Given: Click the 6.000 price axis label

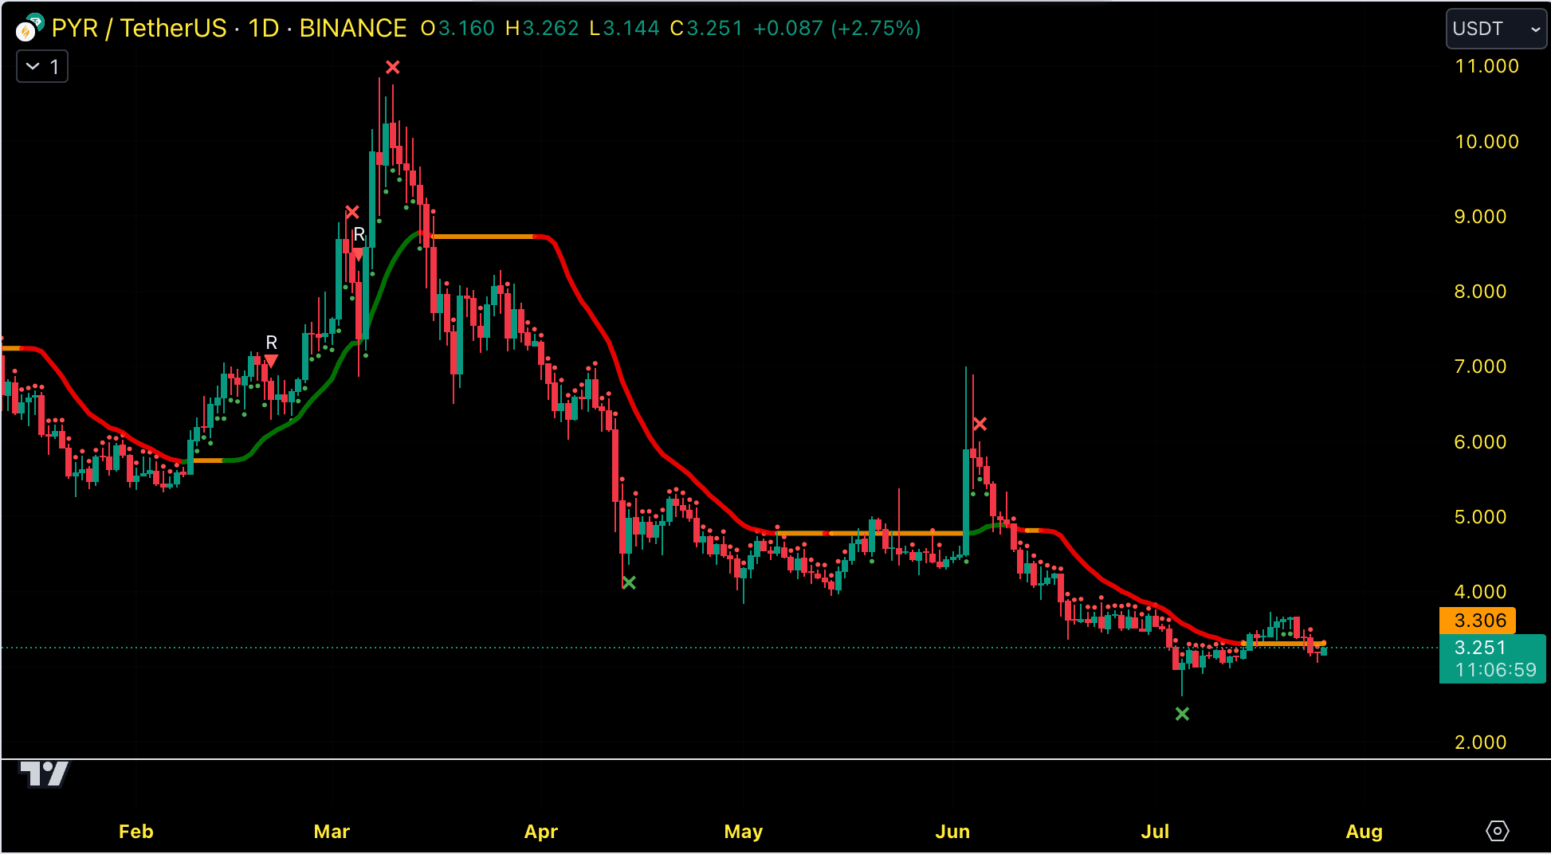Looking at the screenshot, I should [1481, 442].
